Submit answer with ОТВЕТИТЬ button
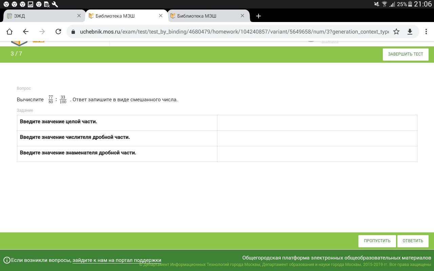 (413, 241)
